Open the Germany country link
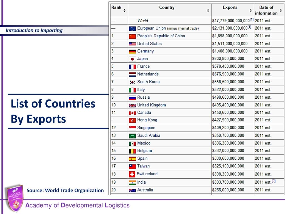This screenshot has height=214, width=285. (145, 51)
